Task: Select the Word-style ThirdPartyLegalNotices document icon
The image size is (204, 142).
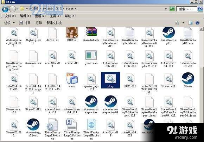Action: (x=71, y=125)
